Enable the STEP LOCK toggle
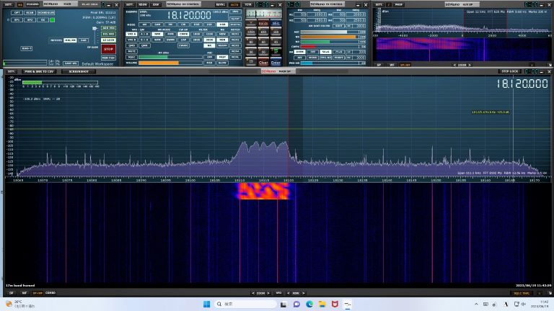This screenshot has height=311, width=554. 509,71
